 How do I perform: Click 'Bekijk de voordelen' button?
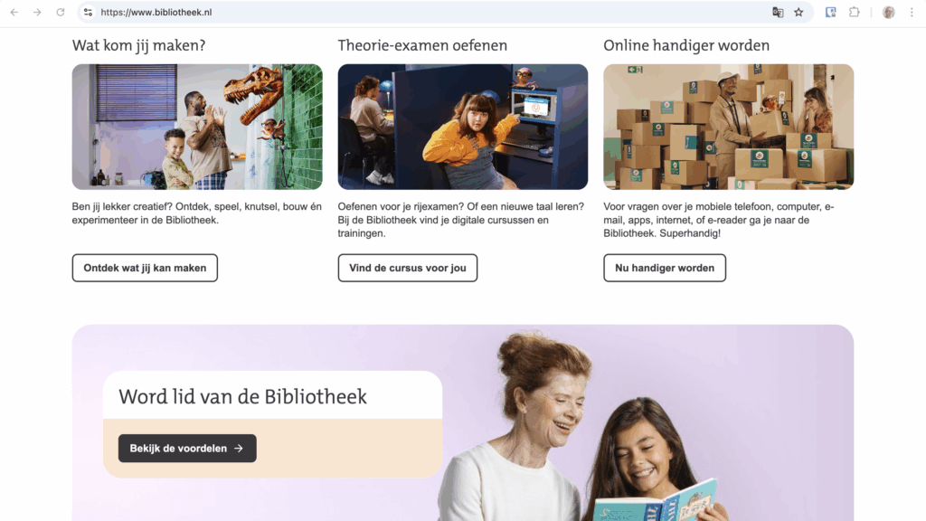(x=187, y=449)
